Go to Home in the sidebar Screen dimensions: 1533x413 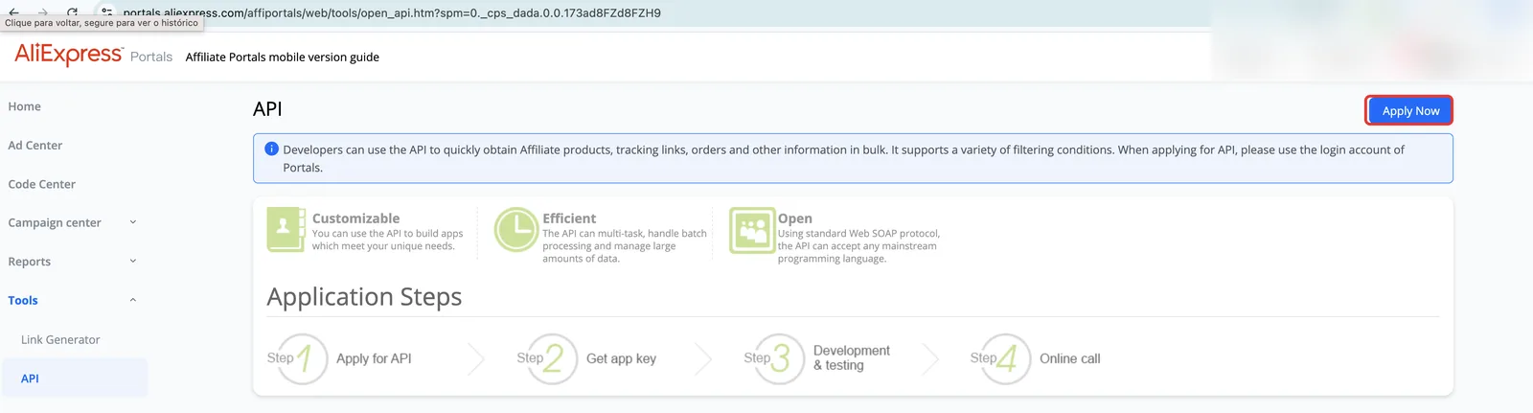tap(25, 106)
